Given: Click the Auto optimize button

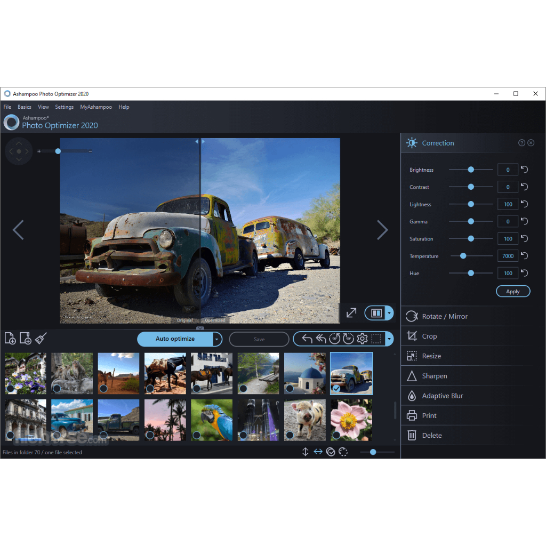Looking at the screenshot, I should coord(175,339).
